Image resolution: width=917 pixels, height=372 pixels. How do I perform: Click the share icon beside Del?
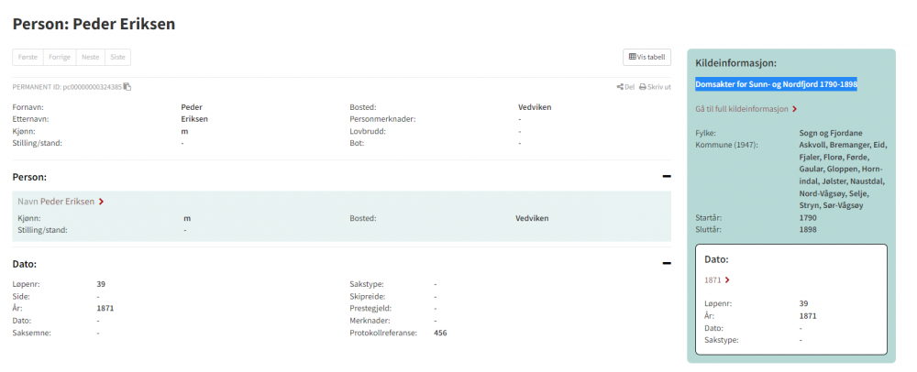pos(619,87)
